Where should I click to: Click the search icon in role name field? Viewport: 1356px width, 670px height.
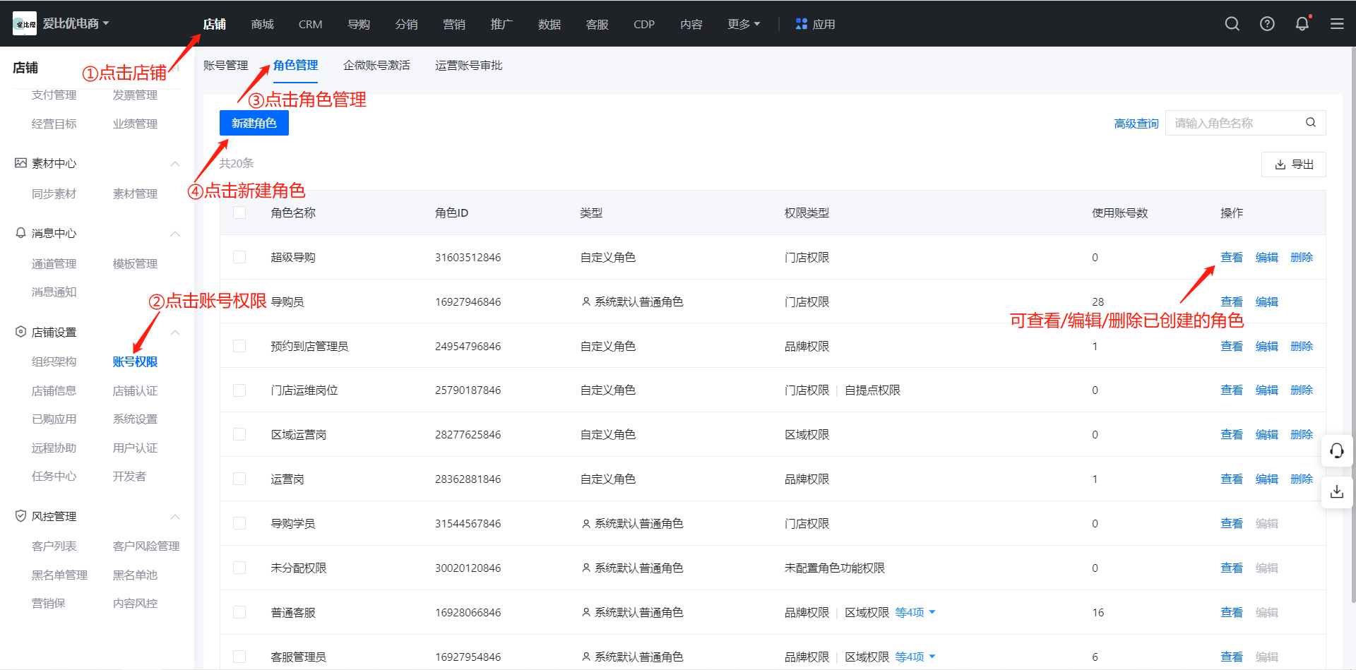[x=1311, y=123]
